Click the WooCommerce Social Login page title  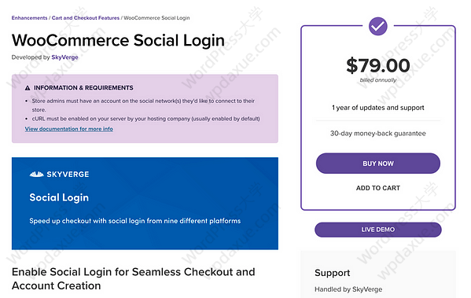coord(118,40)
